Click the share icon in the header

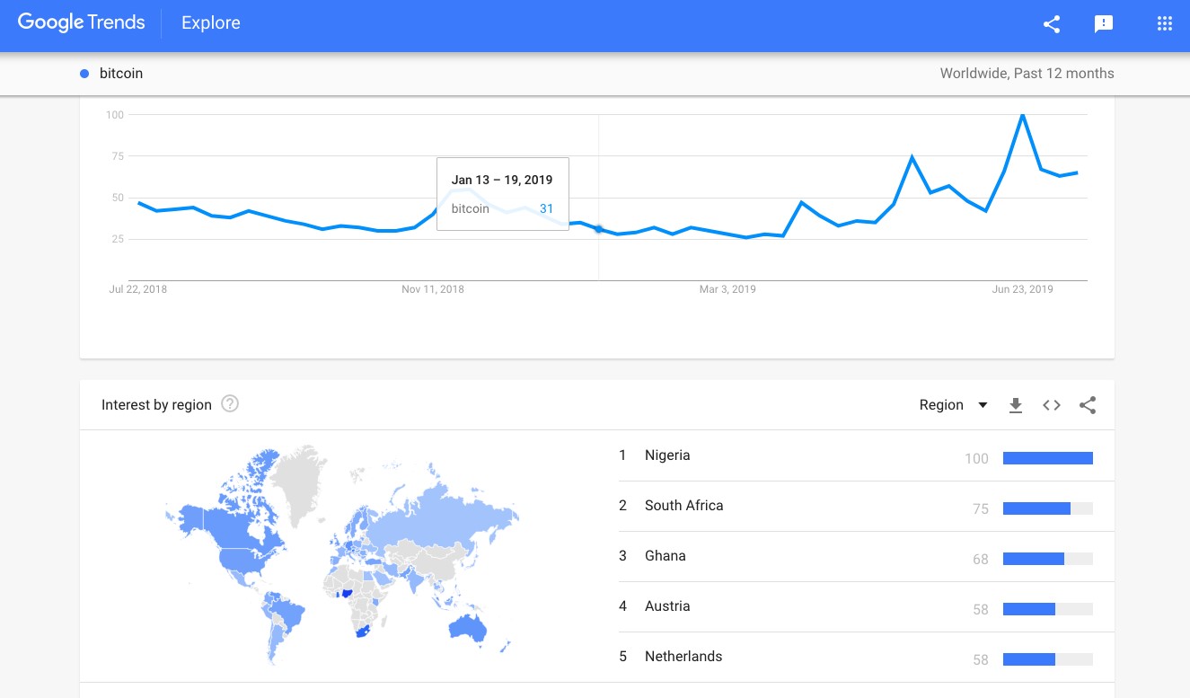(1052, 24)
